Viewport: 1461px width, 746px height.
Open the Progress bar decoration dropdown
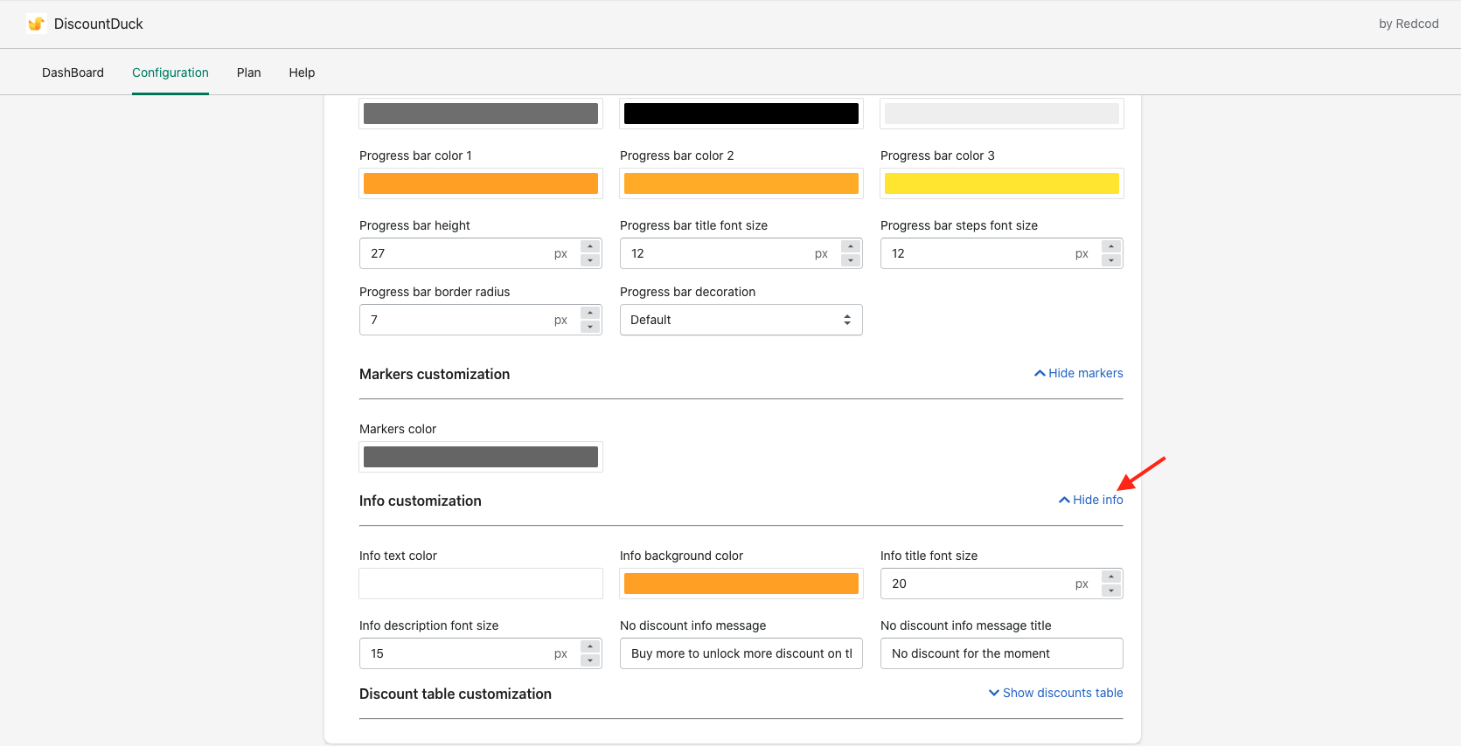click(x=741, y=320)
